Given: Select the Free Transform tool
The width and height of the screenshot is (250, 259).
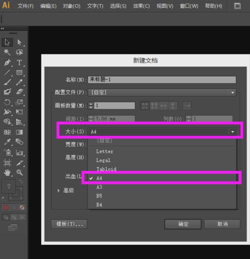Looking at the screenshot, I should tap(19, 112).
